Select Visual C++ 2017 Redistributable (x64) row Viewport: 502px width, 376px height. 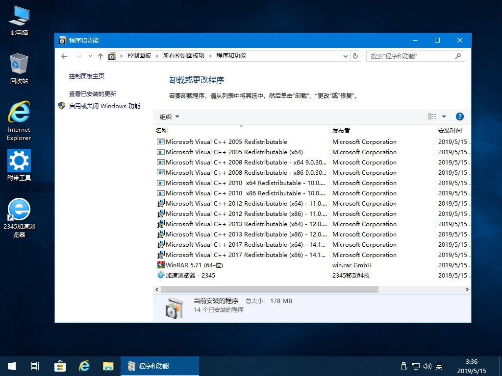click(312, 245)
